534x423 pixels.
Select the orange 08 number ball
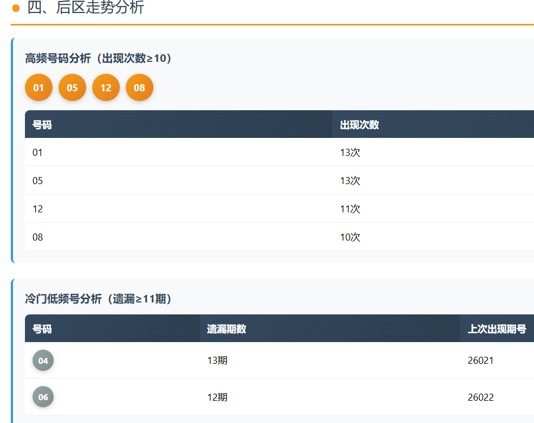tap(139, 87)
